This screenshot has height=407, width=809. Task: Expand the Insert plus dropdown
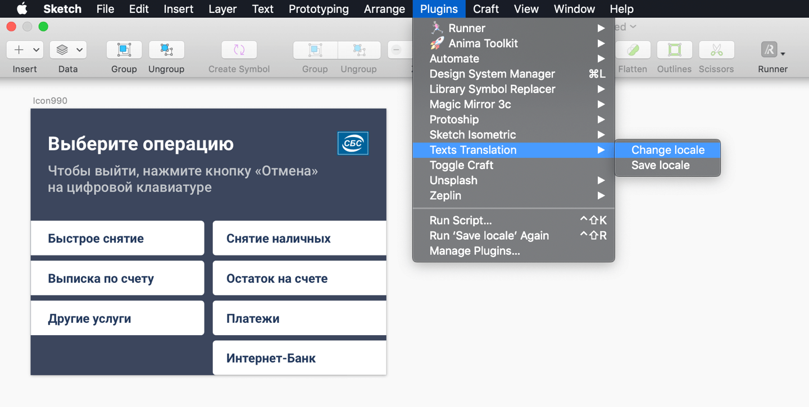click(25, 50)
